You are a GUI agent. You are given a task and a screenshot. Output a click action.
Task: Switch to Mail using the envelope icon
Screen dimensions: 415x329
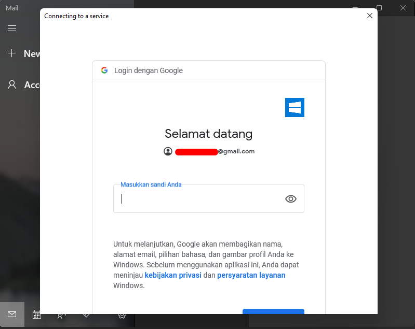[12, 314]
